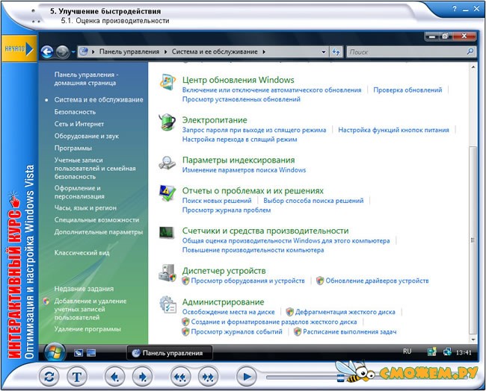The height and width of the screenshot is (391, 486).
Task: Click the player's T text button
Action: pos(77,377)
